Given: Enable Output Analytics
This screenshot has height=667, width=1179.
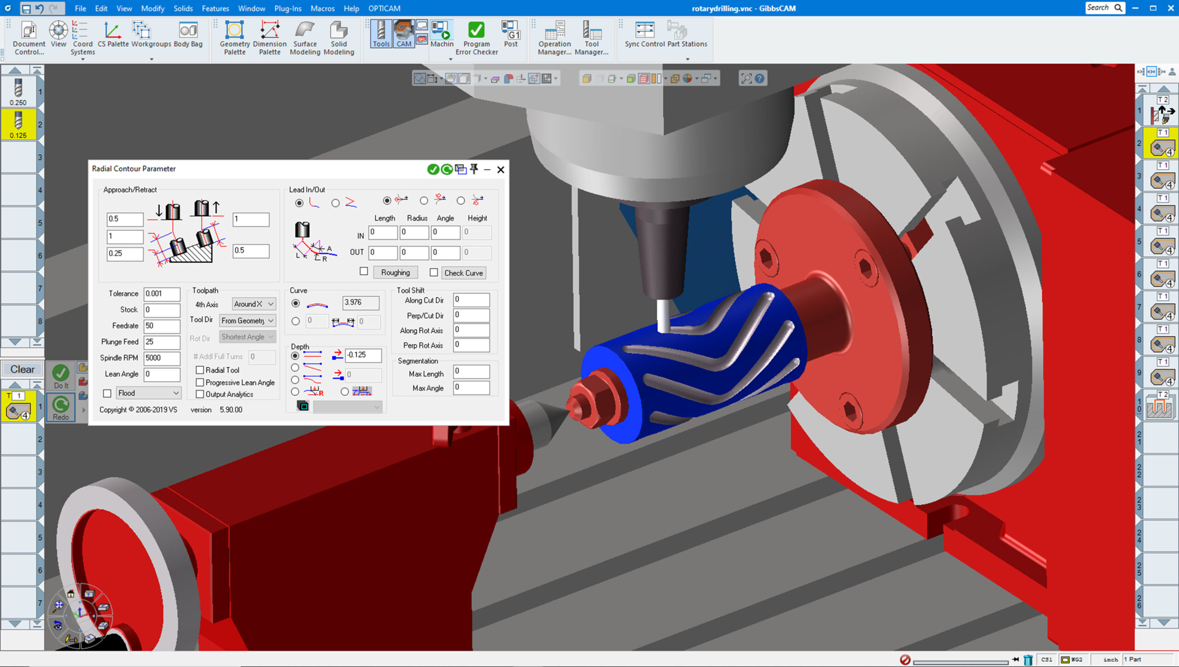Looking at the screenshot, I should [x=200, y=394].
